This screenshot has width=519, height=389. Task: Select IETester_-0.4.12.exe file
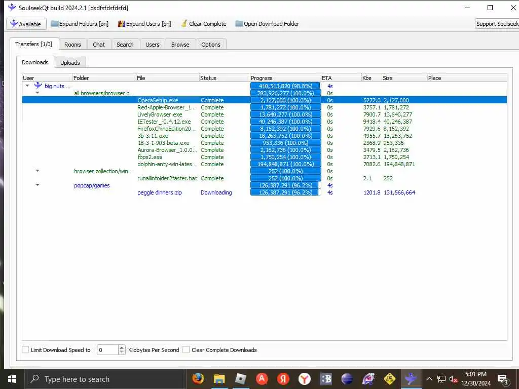[164, 122]
